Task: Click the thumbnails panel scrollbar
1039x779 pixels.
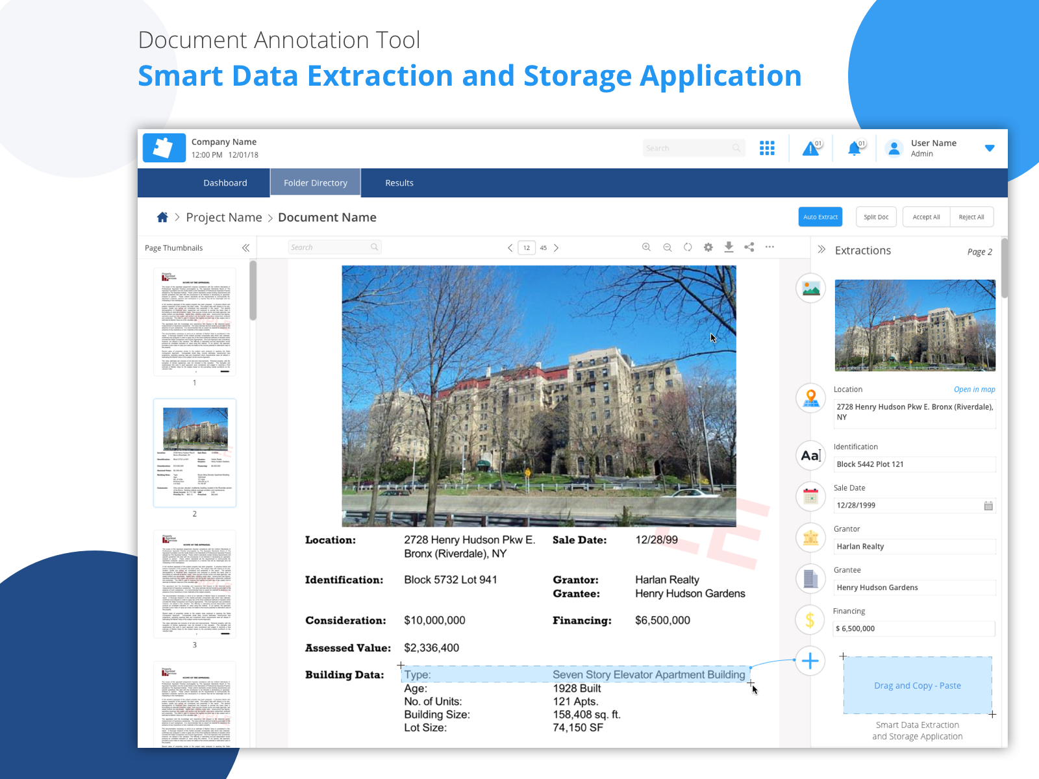Action: pos(253,291)
